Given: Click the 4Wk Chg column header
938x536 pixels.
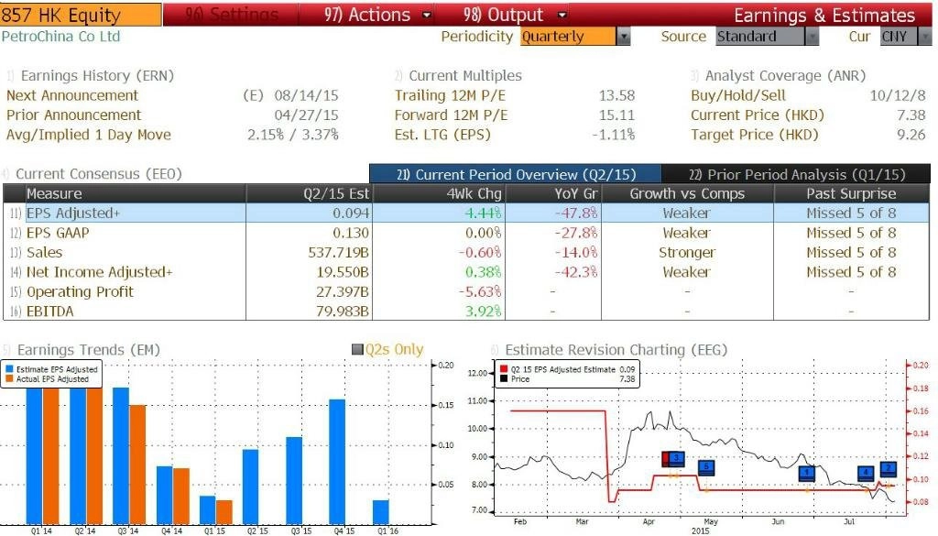Looking at the screenshot, I should pyautogui.click(x=439, y=194).
